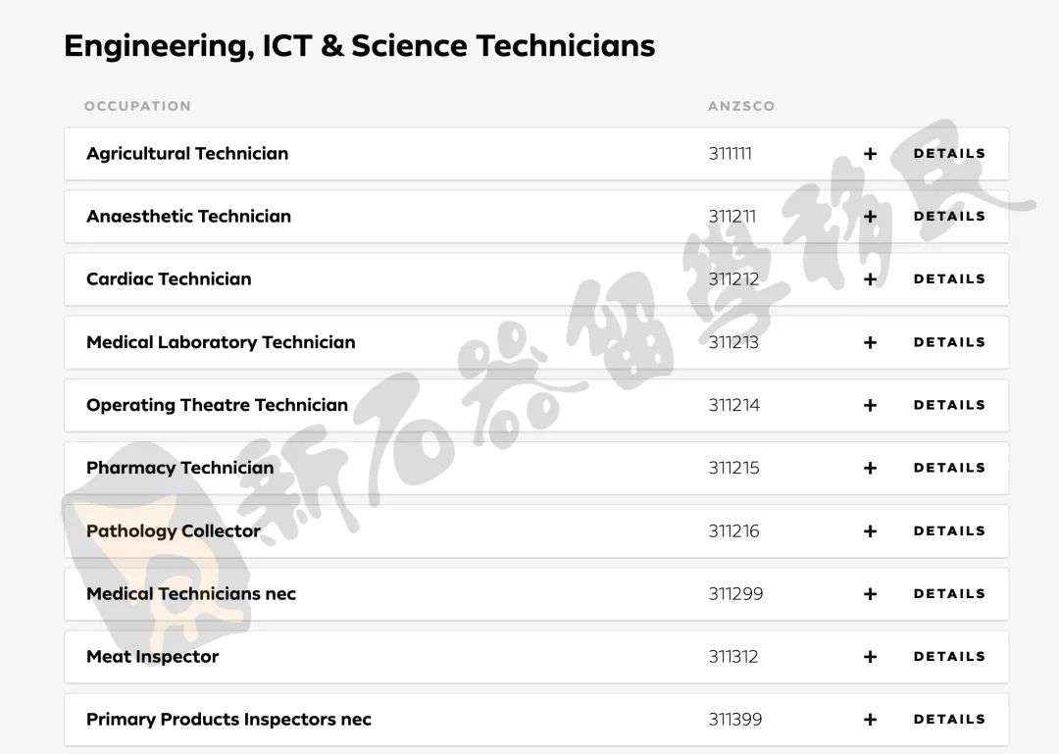Click plus icon for Medical Laboratory Technician
Image resolution: width=1059 pixels, height=754 pixels.
pos(870,342)
